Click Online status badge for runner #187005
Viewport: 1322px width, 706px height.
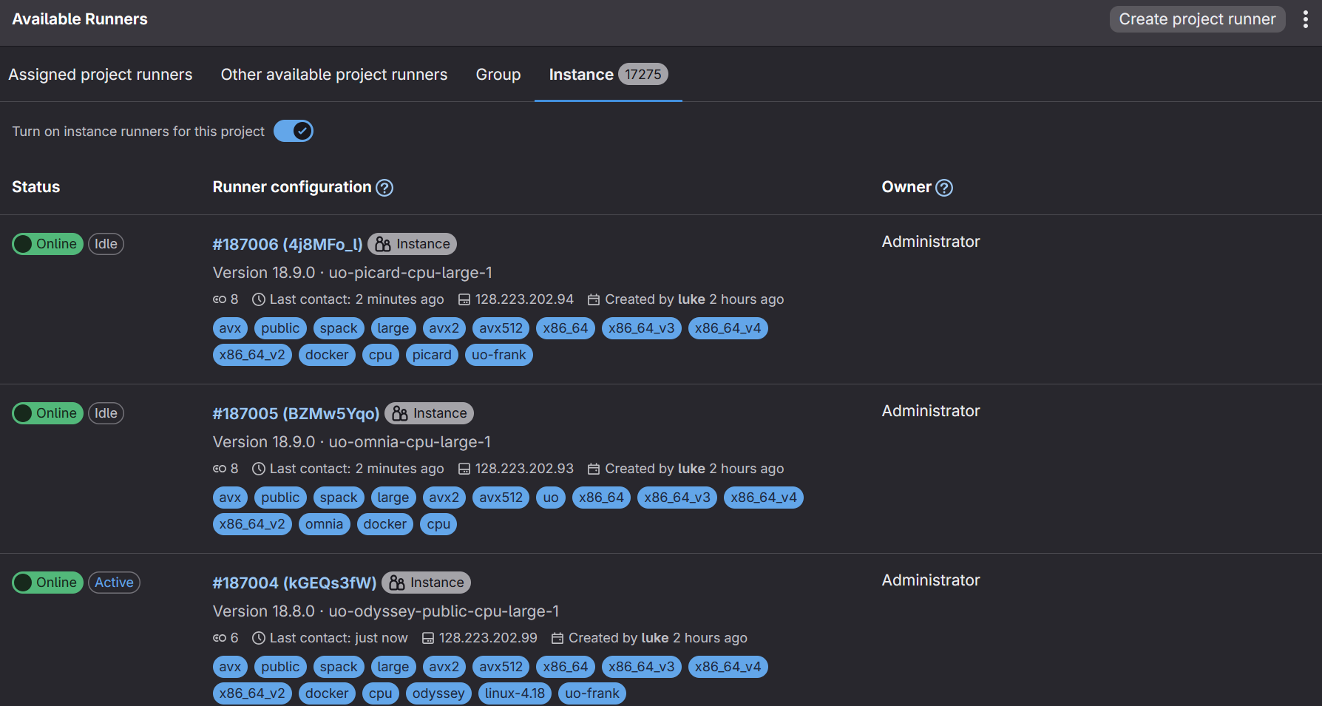point(47,413)
